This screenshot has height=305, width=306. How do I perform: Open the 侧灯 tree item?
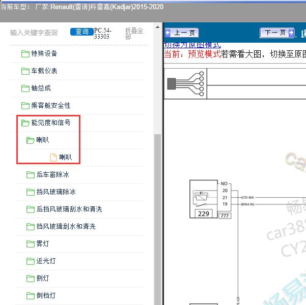(43, 279)
